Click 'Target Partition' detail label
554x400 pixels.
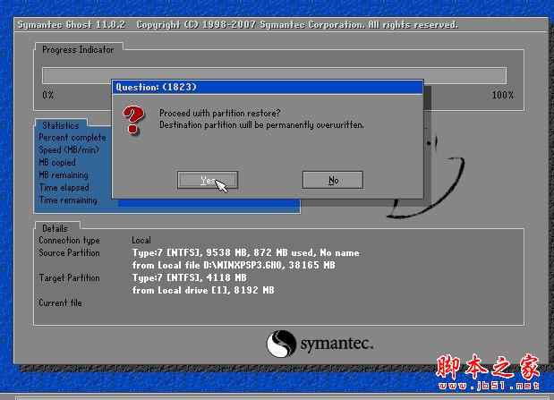coord(69,277)
